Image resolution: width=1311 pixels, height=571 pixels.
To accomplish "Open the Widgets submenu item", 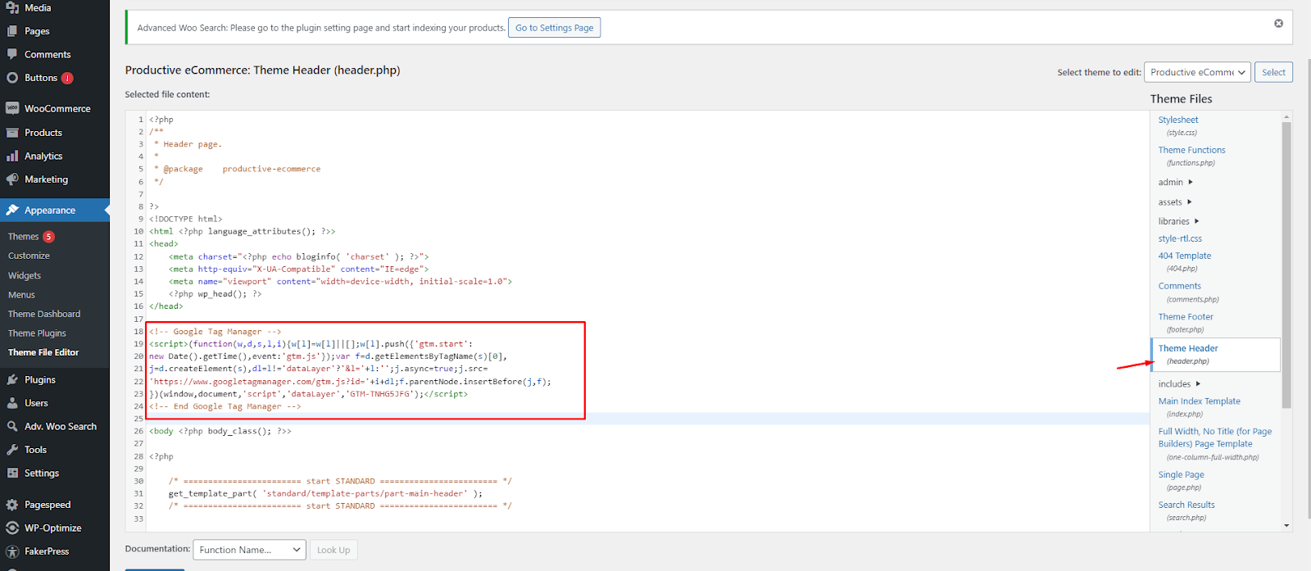I will (x=25, y=275).
